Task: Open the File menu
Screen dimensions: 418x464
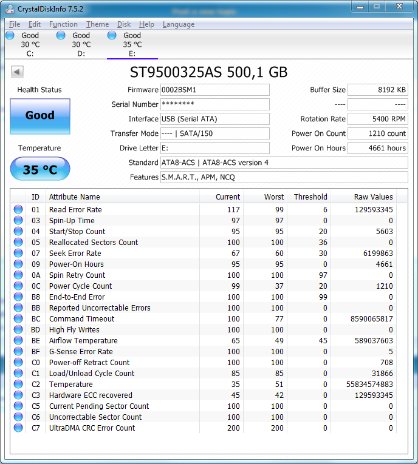Action: click(x=15, y=24)
